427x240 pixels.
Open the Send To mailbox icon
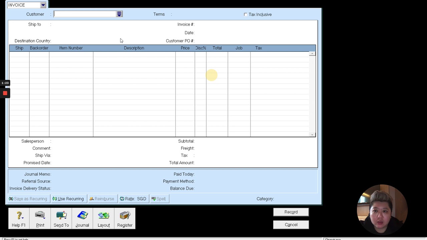coord(61,218)
